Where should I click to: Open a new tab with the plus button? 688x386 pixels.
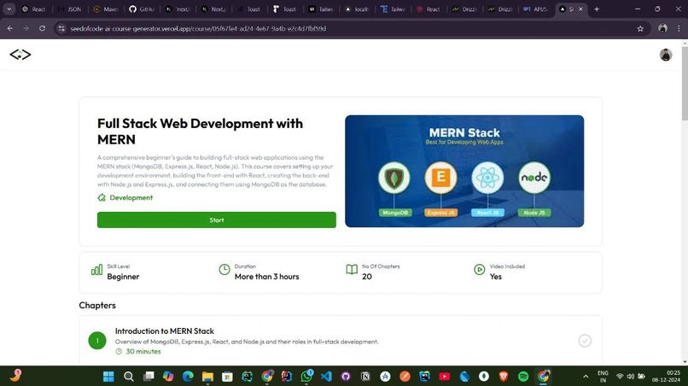click(x=597, y=9)
